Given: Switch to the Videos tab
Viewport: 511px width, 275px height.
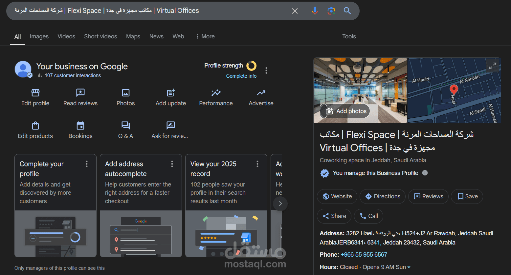Looking at the screenshot, I should pos(66,36).
